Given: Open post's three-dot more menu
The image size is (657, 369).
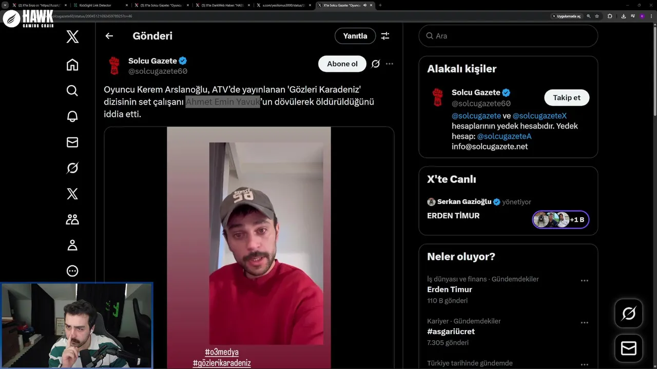Looking at the screenshot, I should [390, 64].
